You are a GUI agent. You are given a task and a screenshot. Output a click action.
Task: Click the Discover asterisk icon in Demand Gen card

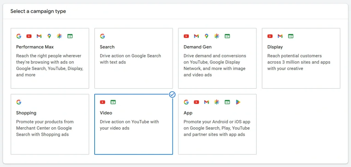pos(217,36)
